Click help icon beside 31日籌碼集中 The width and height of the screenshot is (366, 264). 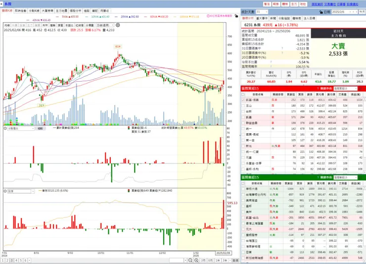coord(282,49)
